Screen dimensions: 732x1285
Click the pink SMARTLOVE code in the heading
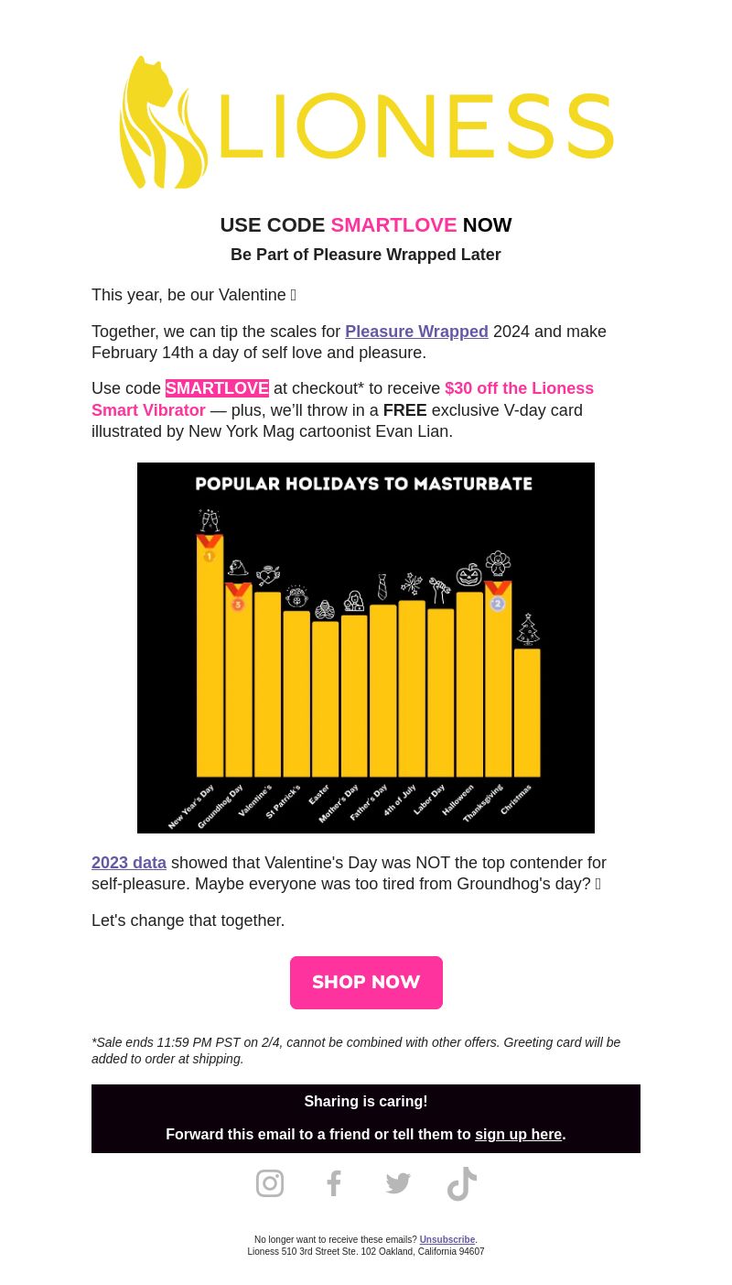pos(393,225)
